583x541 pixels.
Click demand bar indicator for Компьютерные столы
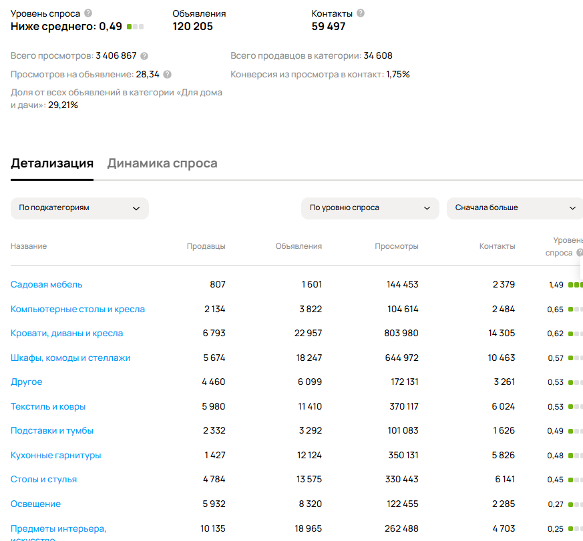pos(576,310)
